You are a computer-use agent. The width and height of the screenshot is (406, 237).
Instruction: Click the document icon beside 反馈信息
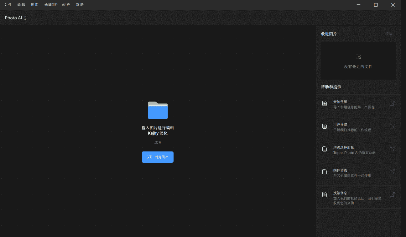(325, 195)
